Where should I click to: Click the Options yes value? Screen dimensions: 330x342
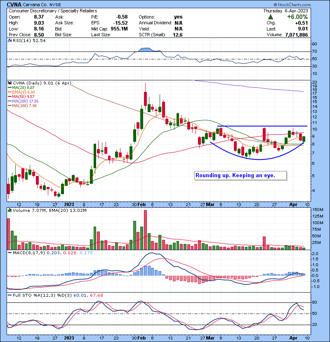coord(178,17)
